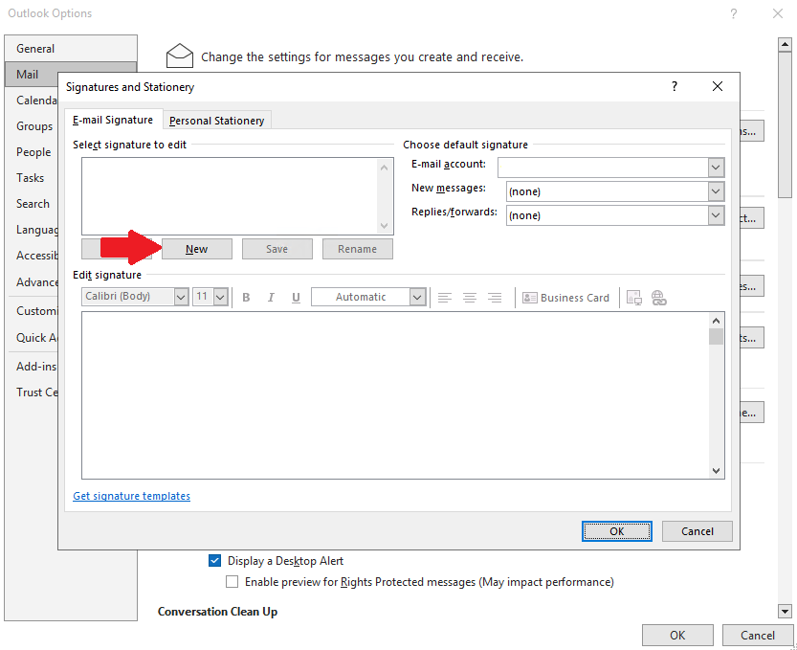Image resolution: width=797 pixels, height=650 pixels.
Task: Toggle bold formatting in signature toolbar
Action: [246, 298]
